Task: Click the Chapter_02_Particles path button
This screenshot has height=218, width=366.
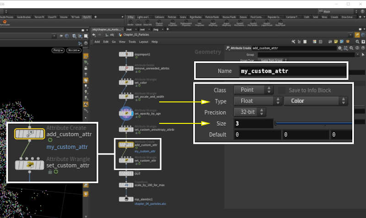Action: [x=134, y=34]
